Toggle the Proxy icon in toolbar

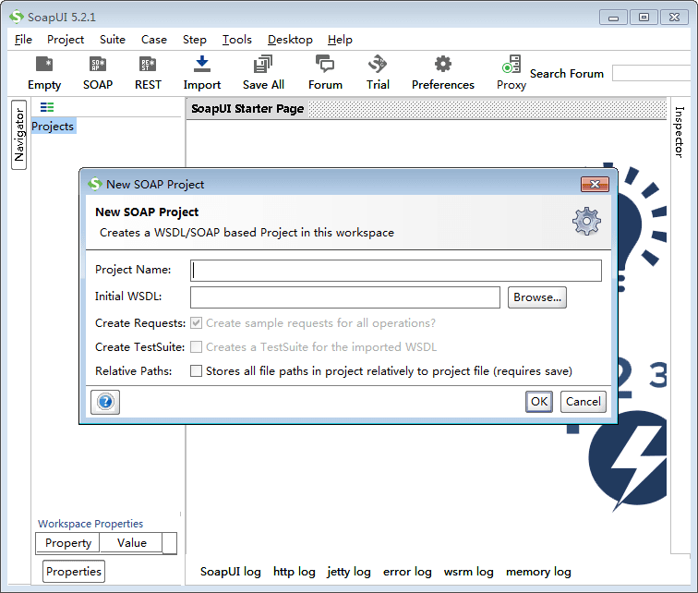point(511,66)
